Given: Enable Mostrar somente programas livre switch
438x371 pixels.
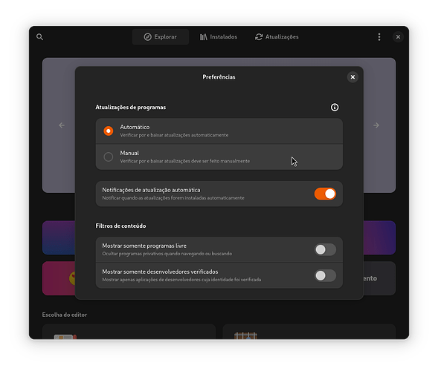Looking at the screenshot, I should [x=325, y=250].
